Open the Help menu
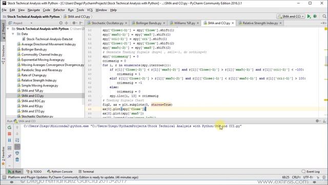 click(x=113, y=10)
